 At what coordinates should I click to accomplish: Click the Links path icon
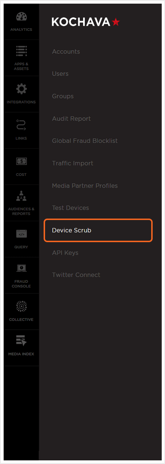21,126
